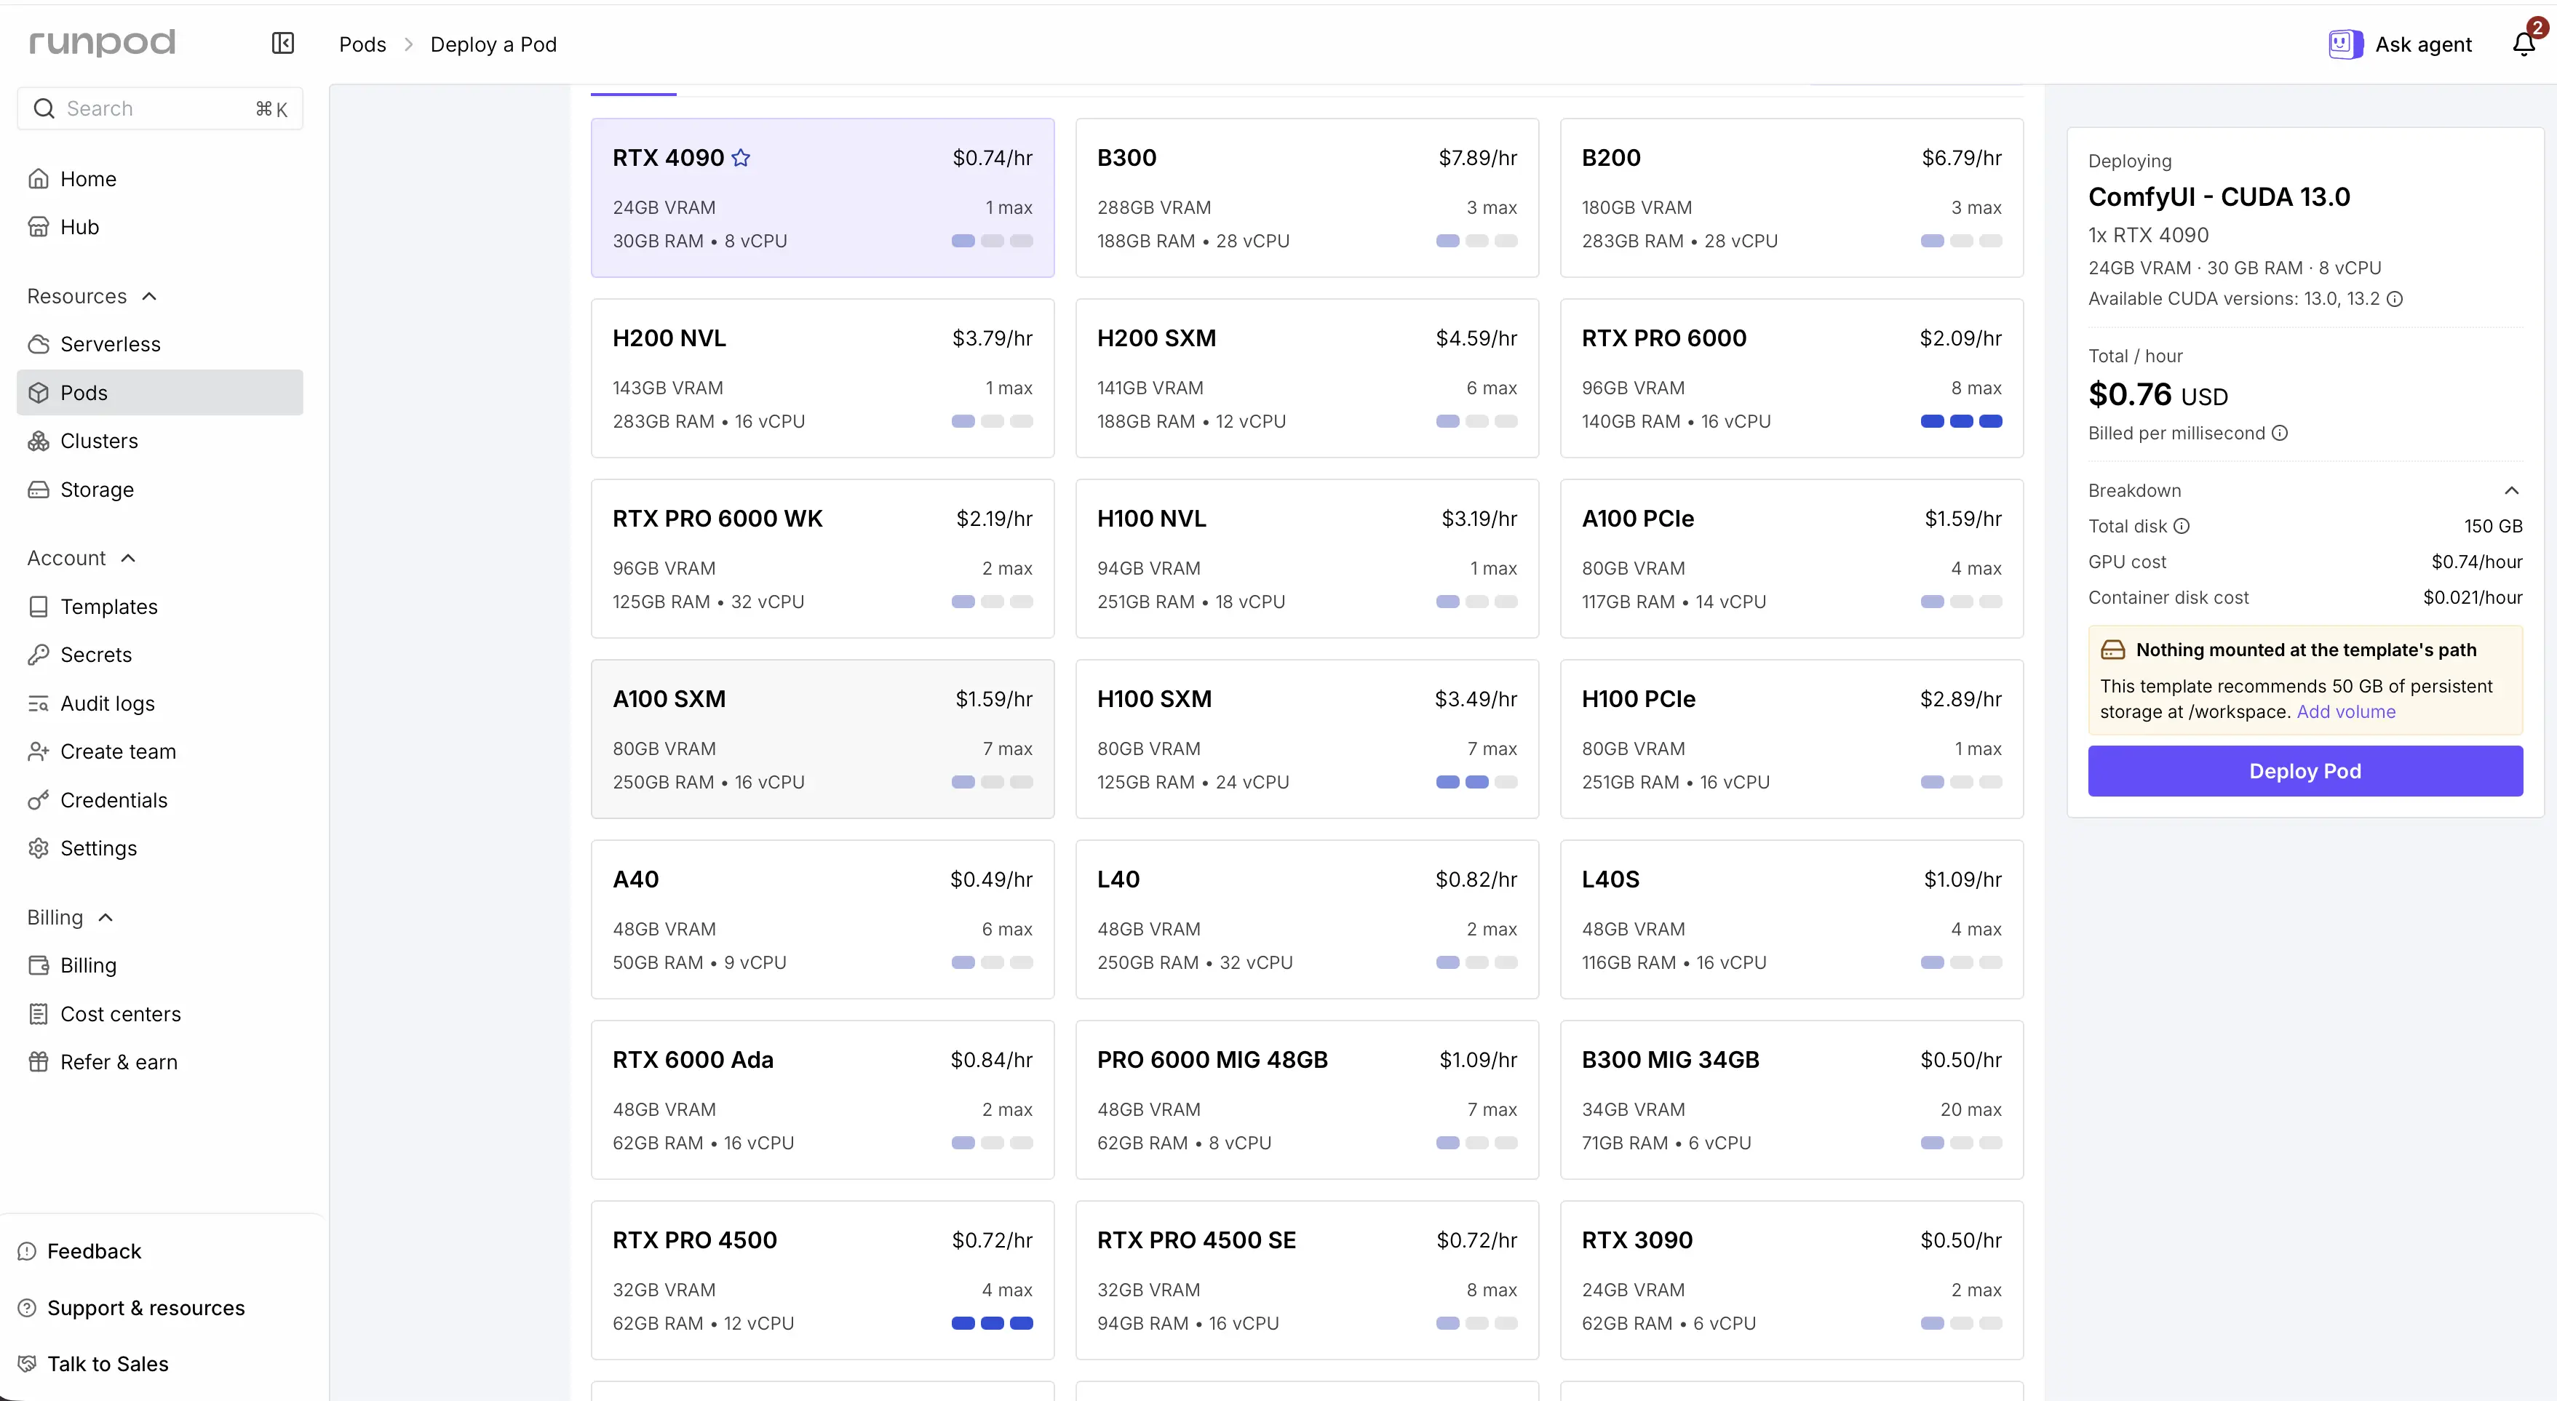This screenshot has height=1401, width=2557.
Task: Select the B300 MIG 34GB card
Action: tap(1792, 1101)
